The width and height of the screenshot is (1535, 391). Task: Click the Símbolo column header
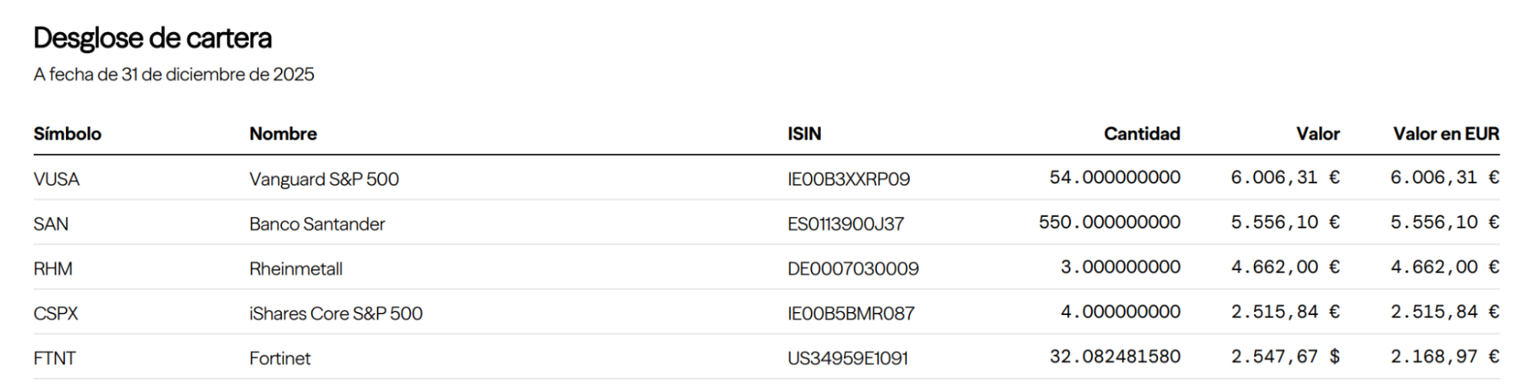point(68,134)
